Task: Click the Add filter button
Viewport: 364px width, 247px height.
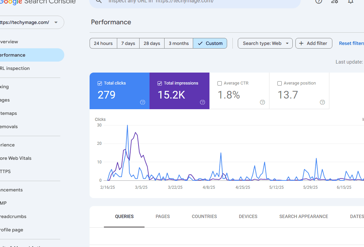Action: coord(313,43)
